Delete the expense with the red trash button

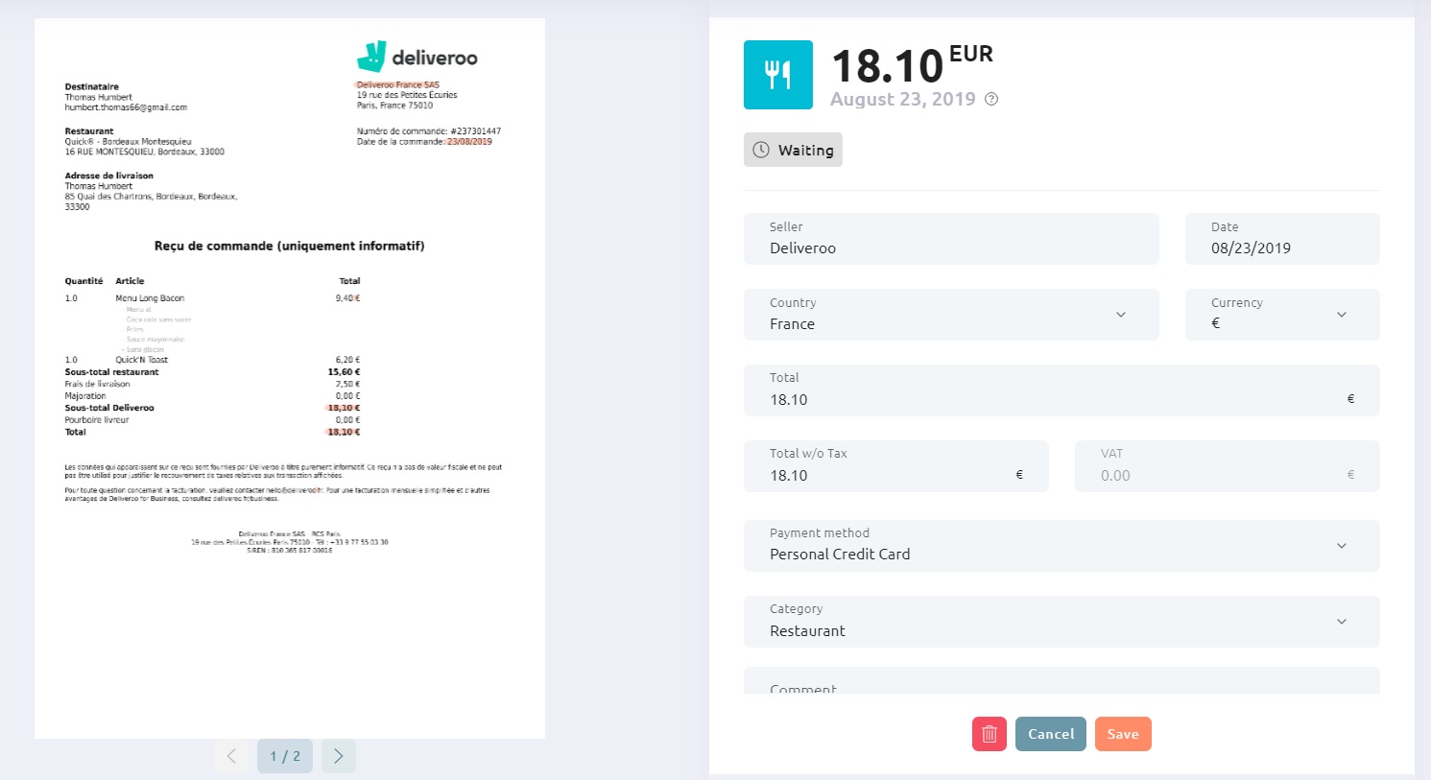click(990, 734)
